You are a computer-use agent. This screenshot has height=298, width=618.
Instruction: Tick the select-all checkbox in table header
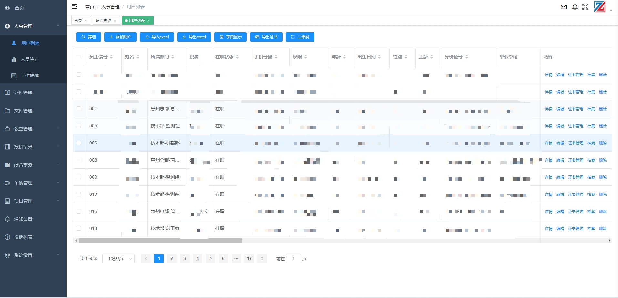click(79, 57)
